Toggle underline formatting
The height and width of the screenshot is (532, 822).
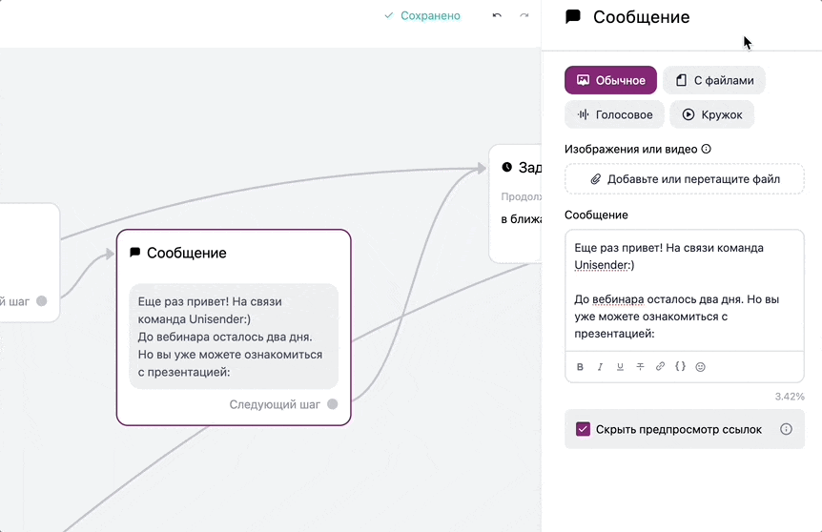(620, 367)
